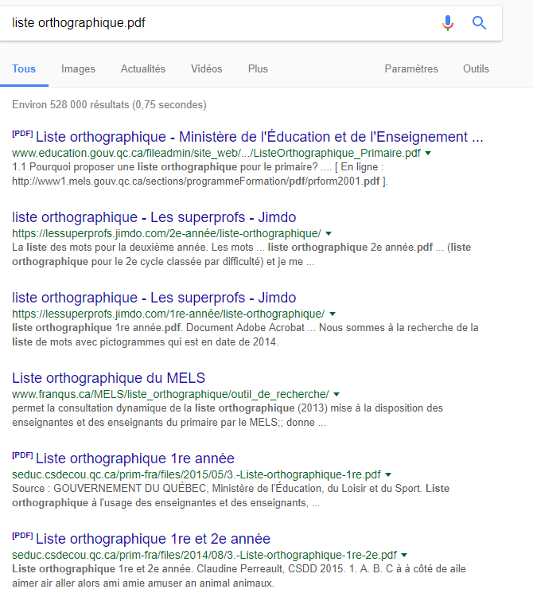533x597 pixels.
Task: Click the PDF tag before 1re année result
Action: coord(22,455)
